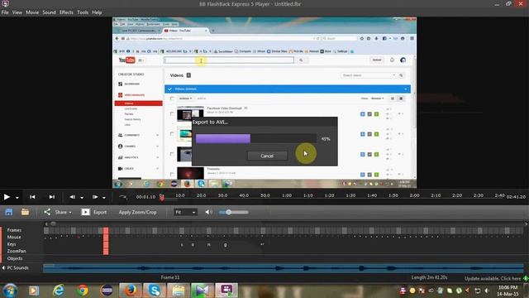The width and height of the screenshot is (529, 298).
Task: Select the ZoomPan track label
Action: [x=17, y=251]
